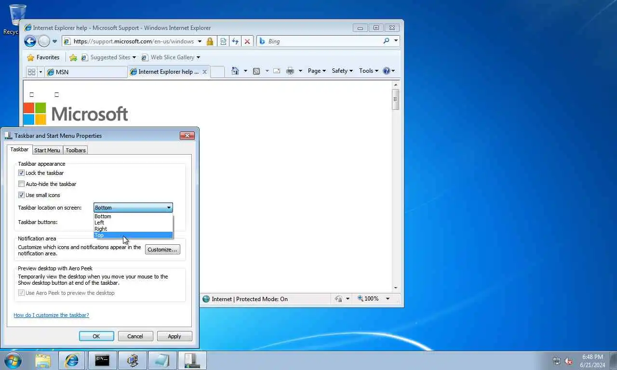
Task: Click the Microsoft logo on the page
Action: (x=76, y=114)
